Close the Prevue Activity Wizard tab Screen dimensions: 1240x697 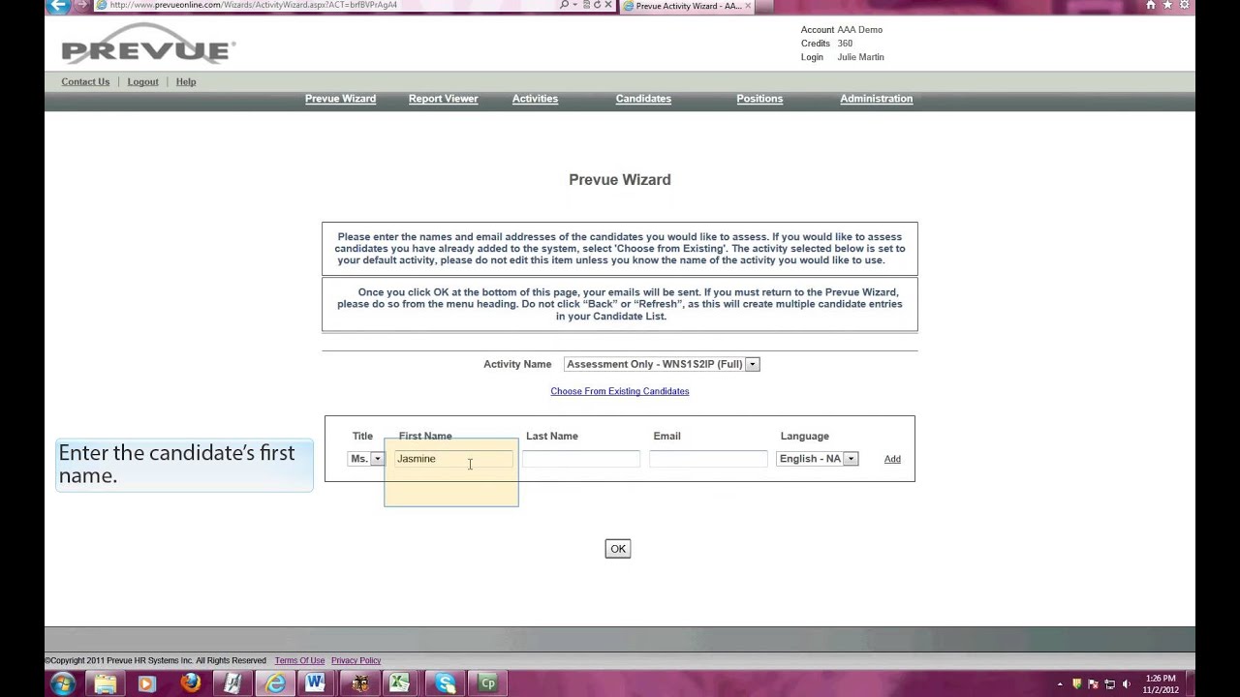coord(748,6)
